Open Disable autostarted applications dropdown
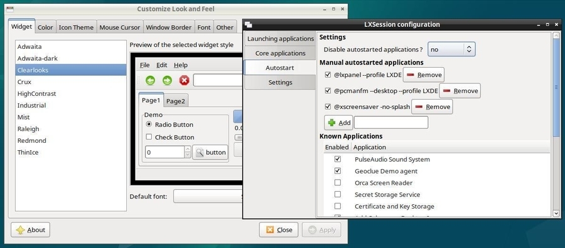This screenshot has width=565, height=248. (x=451, y=49)
